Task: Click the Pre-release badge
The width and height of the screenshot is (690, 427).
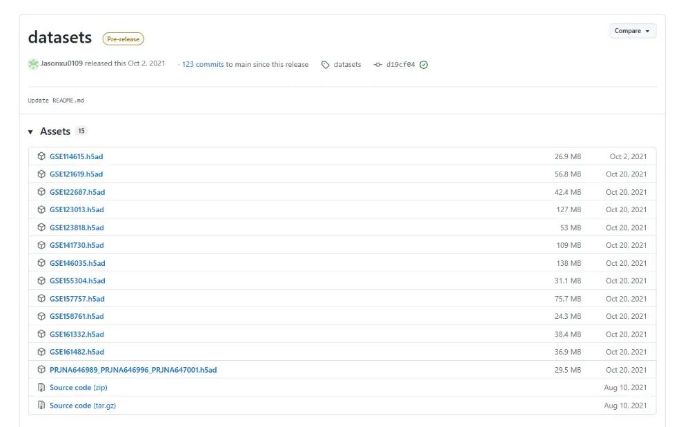Action: point(124,39)
